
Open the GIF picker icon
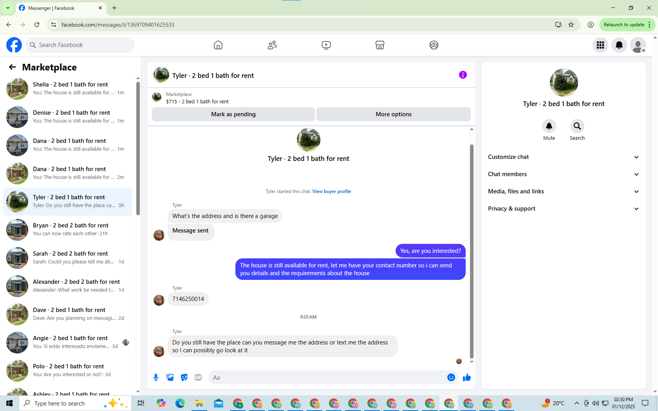(198, 377)
